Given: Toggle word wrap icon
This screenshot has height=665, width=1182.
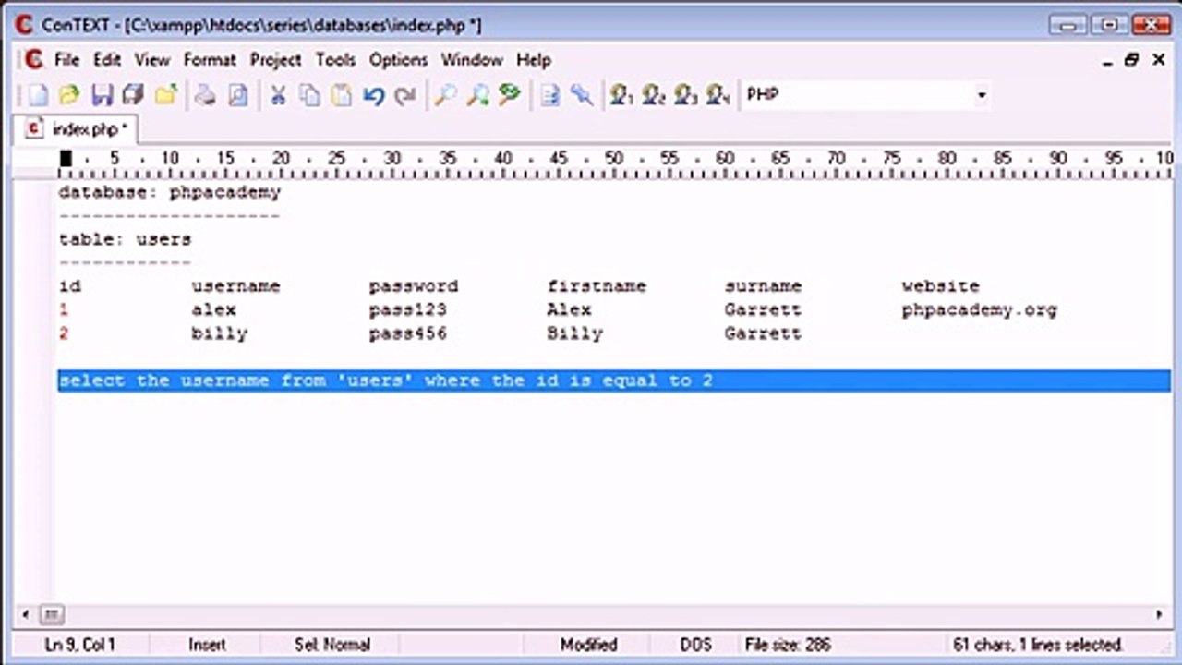Looking at the screenshot, I should (549, 94).
